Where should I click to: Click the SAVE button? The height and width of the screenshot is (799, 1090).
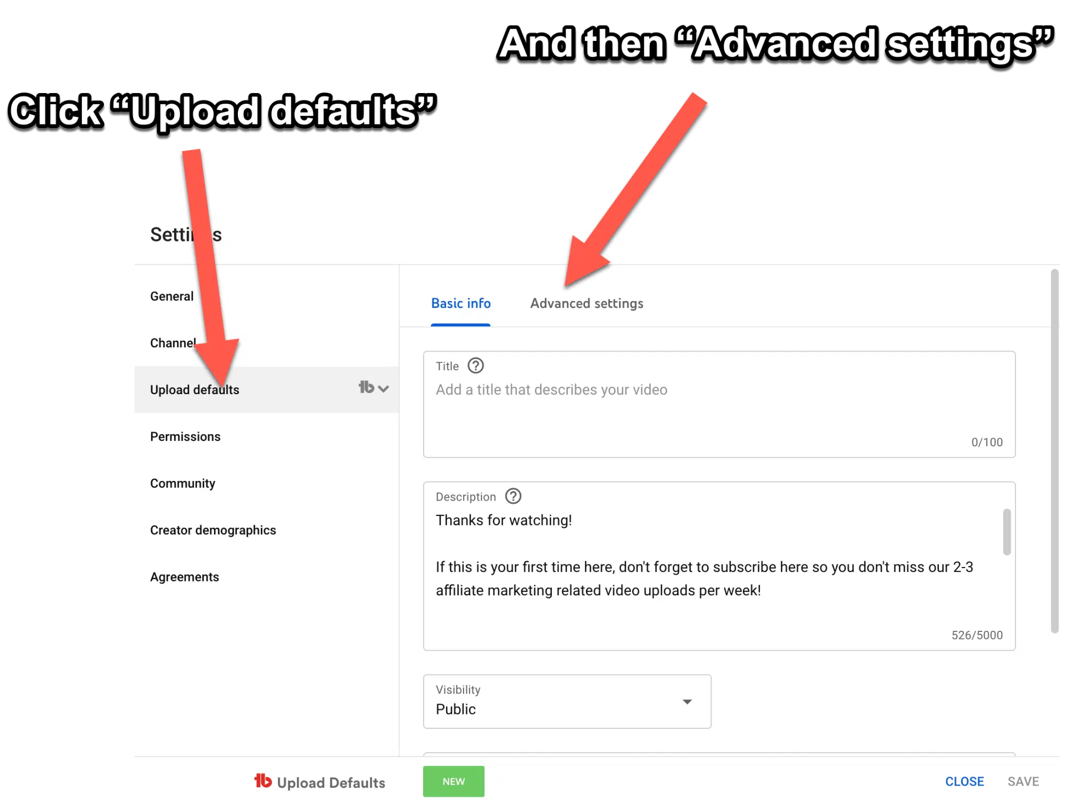coord(1023,781)
